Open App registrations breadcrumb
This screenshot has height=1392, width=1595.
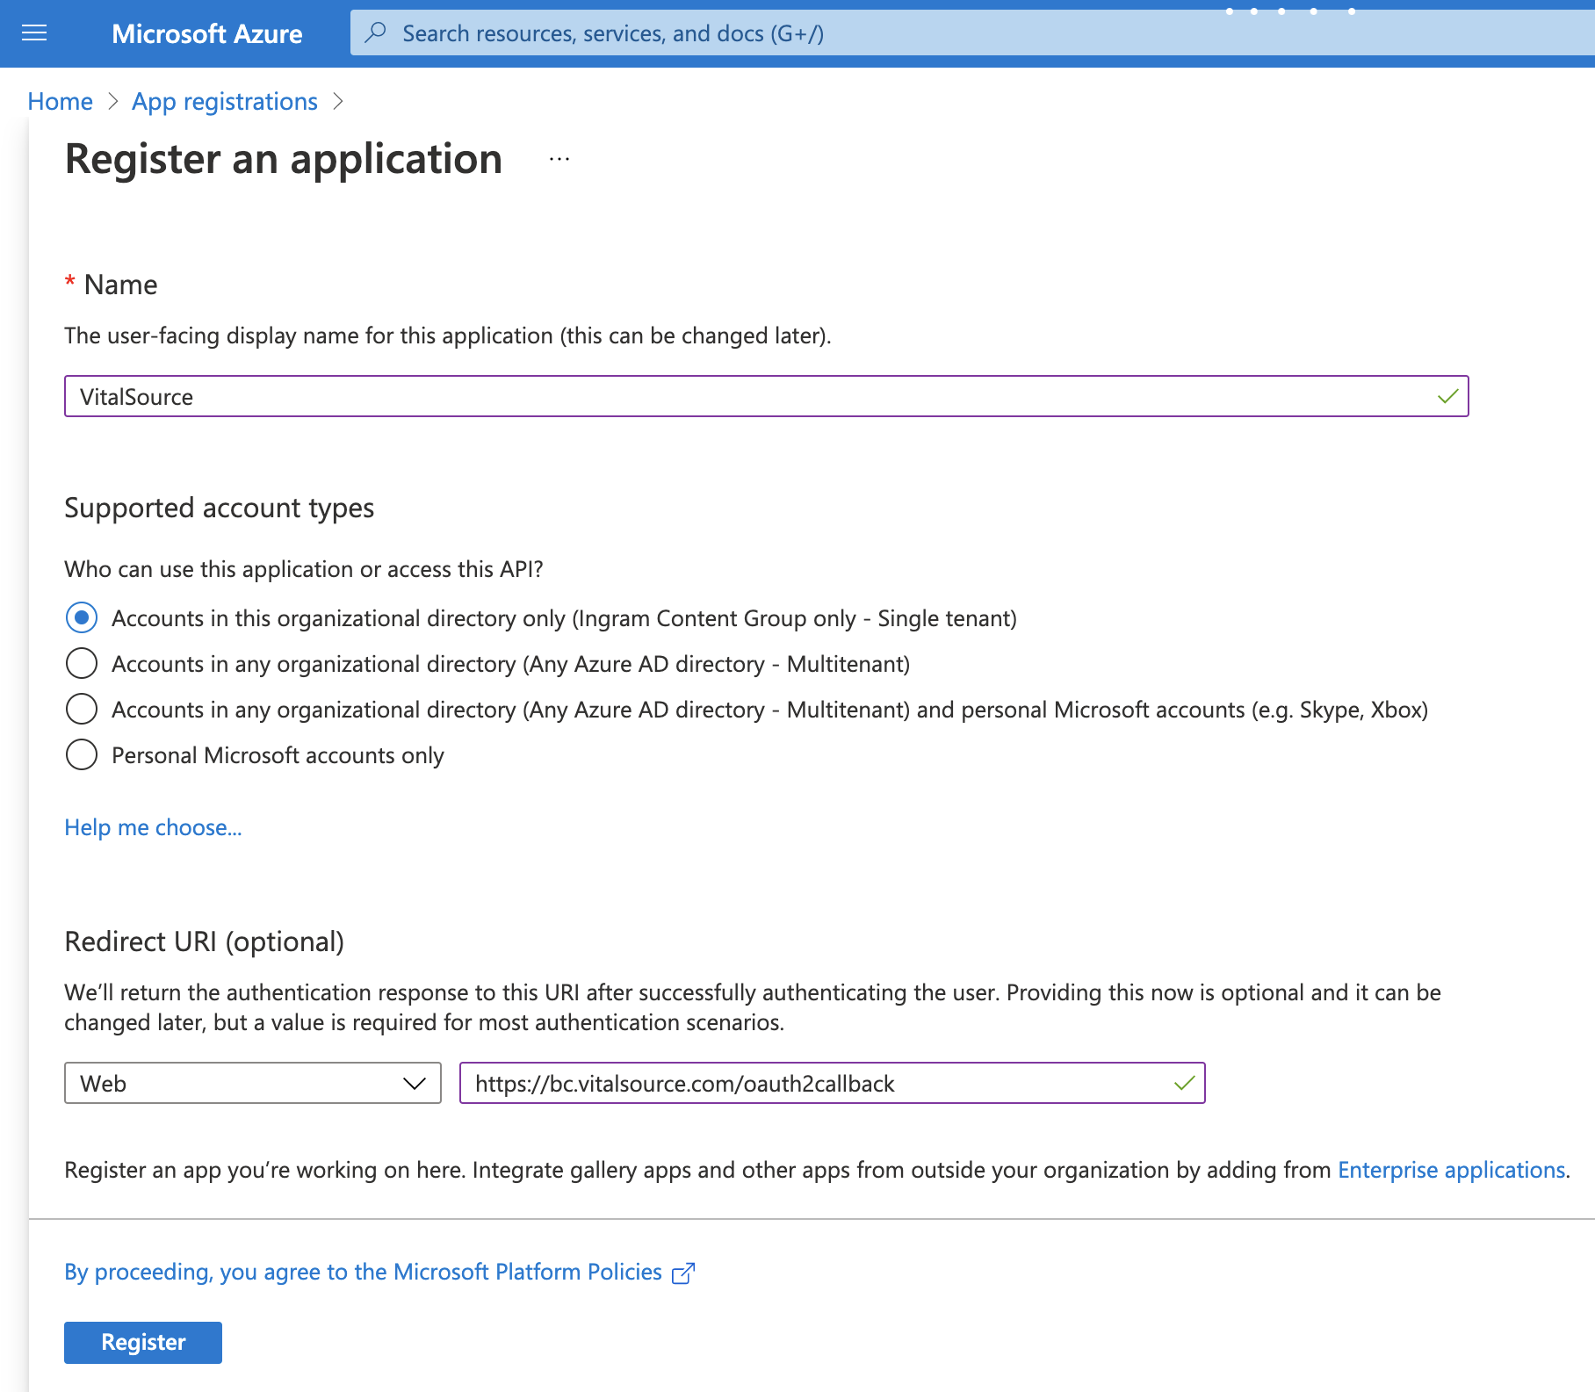tap(224, 101)
